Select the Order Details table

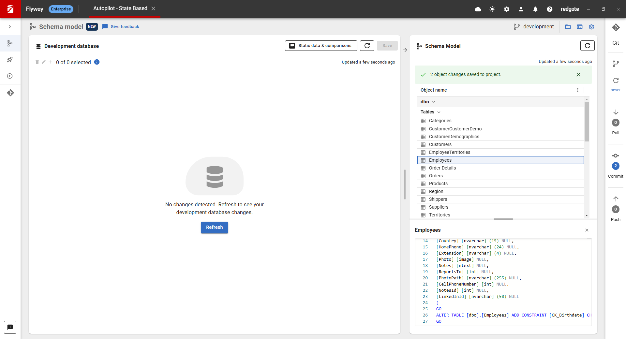click(442, 168)
